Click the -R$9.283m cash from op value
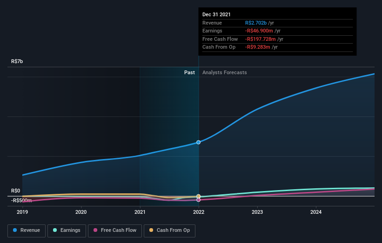The height and width of the screenshot is (243, 382). (257, 47)
